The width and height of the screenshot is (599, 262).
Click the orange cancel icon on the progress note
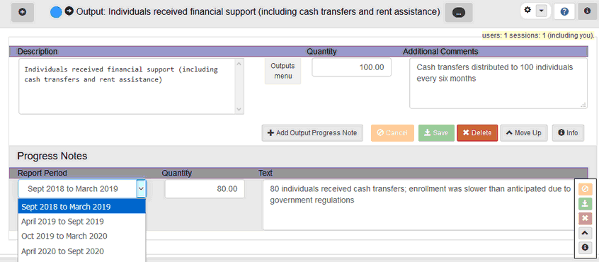click(x=584, y=189)
